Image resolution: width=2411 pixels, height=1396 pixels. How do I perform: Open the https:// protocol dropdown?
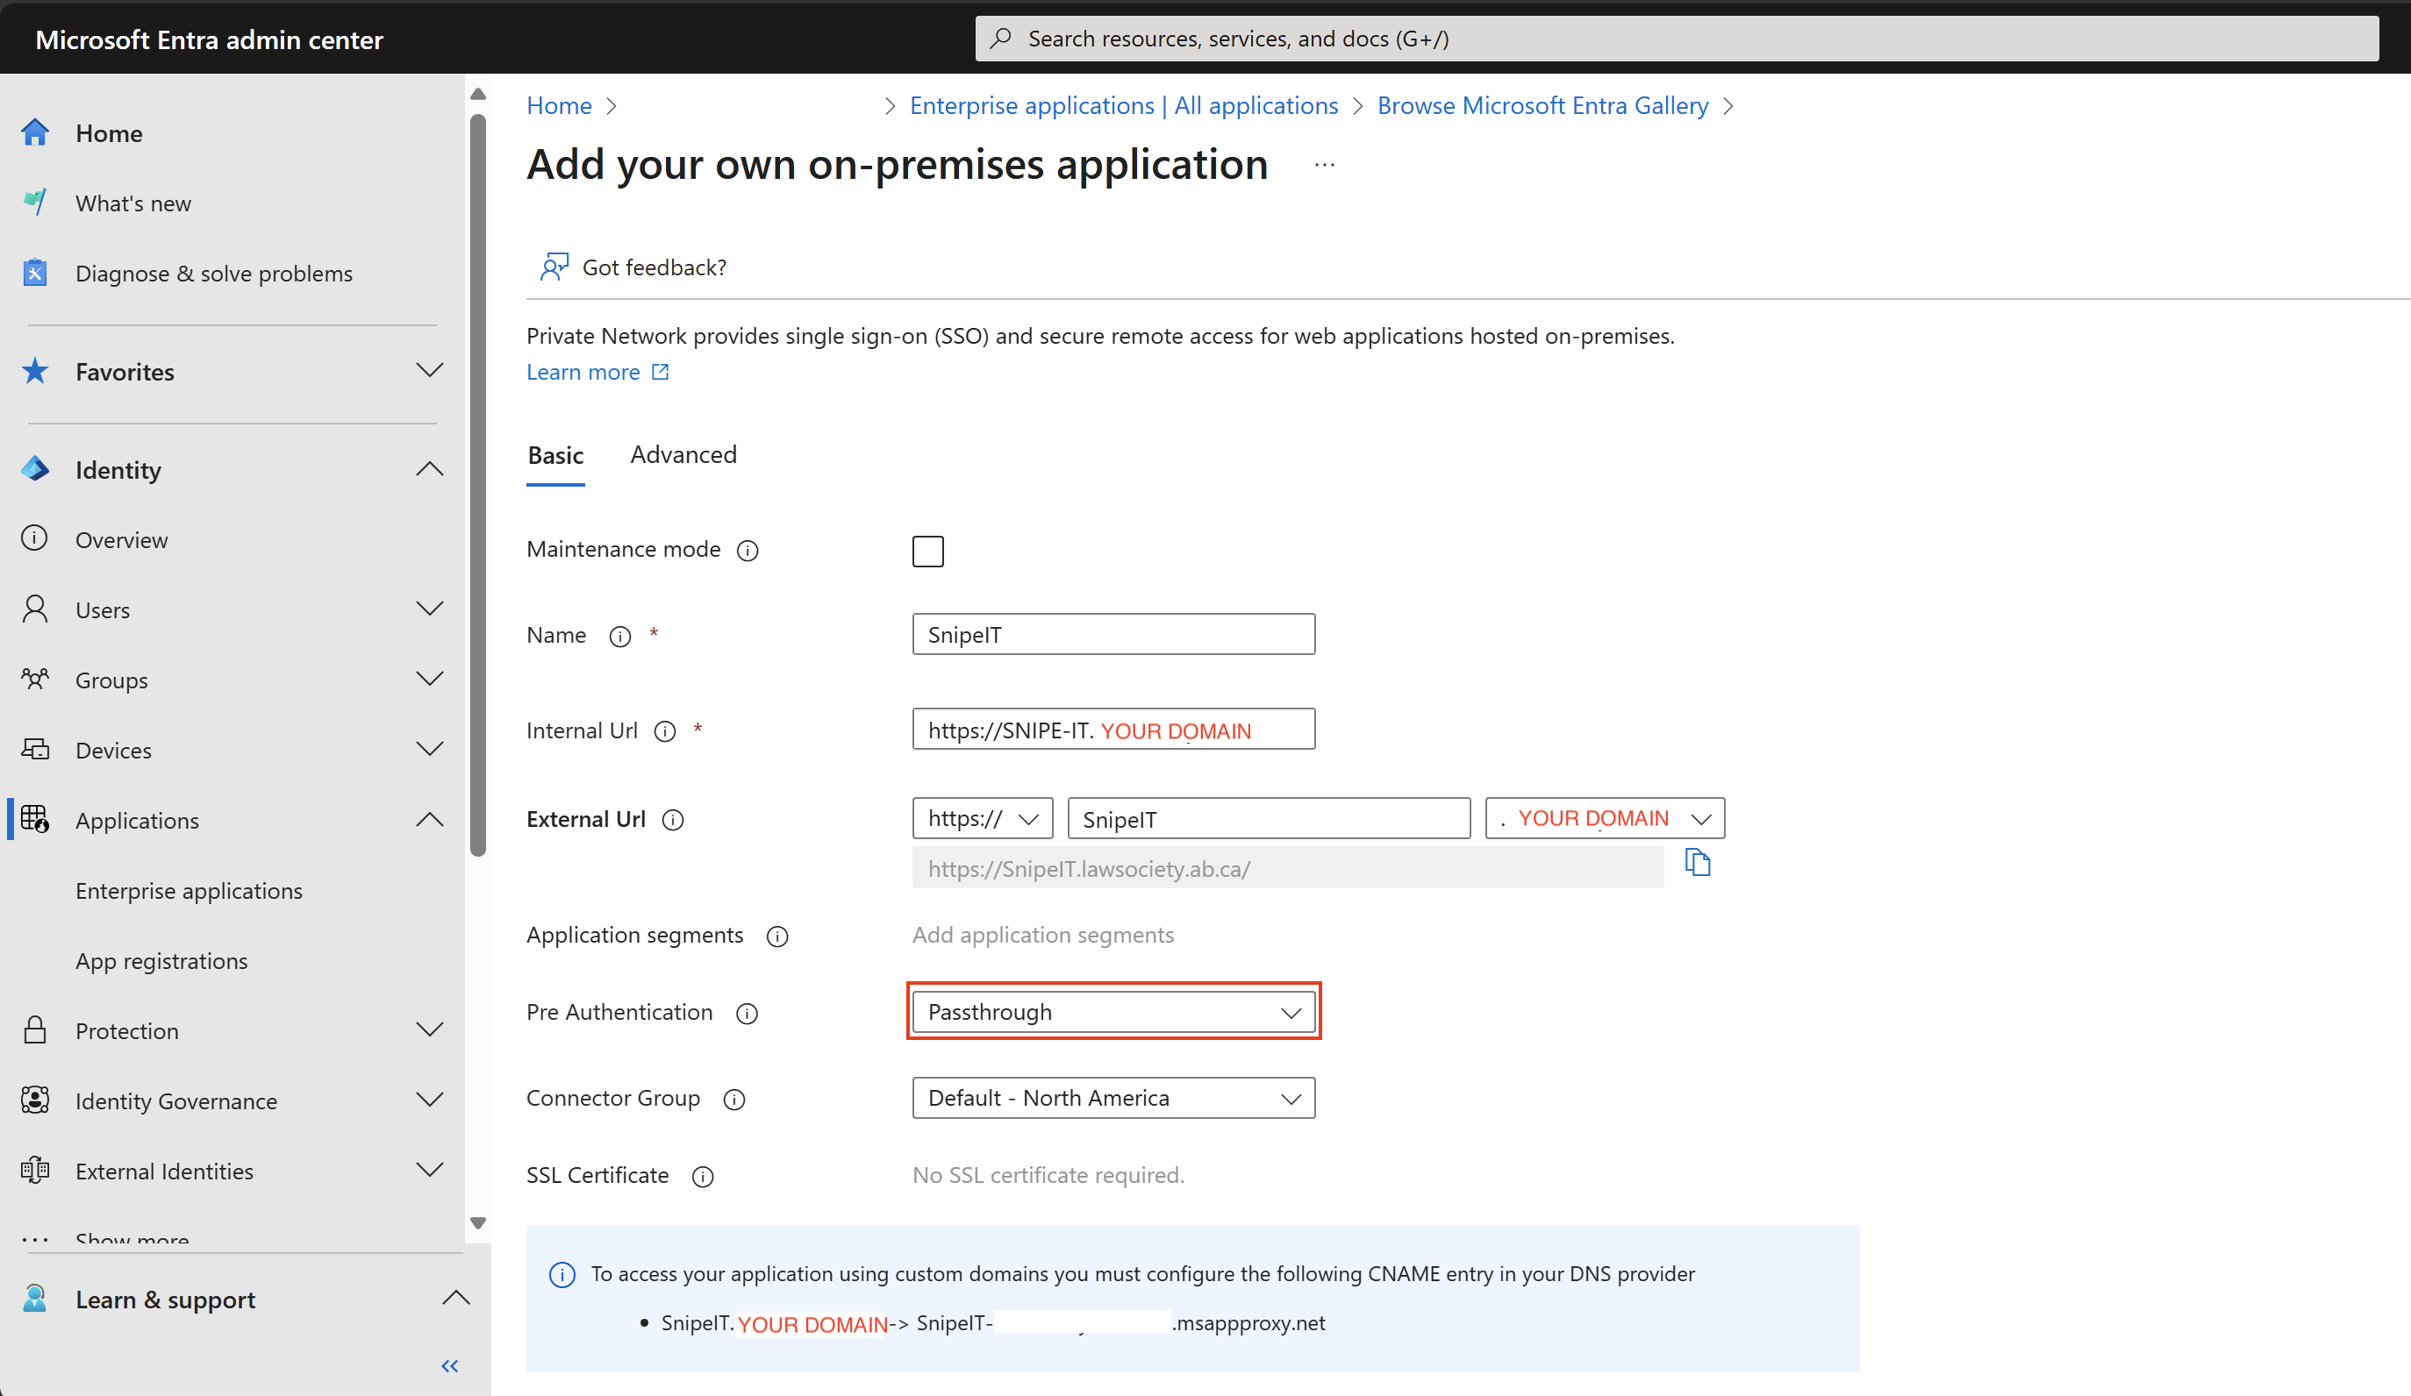[x=983, y=818]
